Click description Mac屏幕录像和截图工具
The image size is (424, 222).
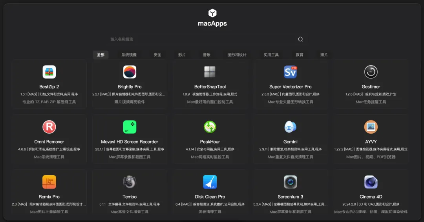(x=130, y=157)
